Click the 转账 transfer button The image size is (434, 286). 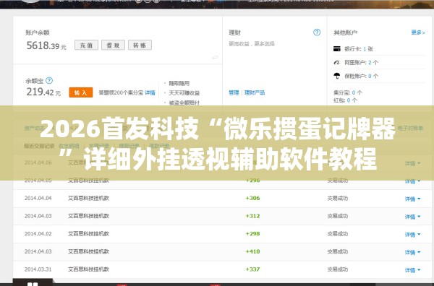click(140, 45)
